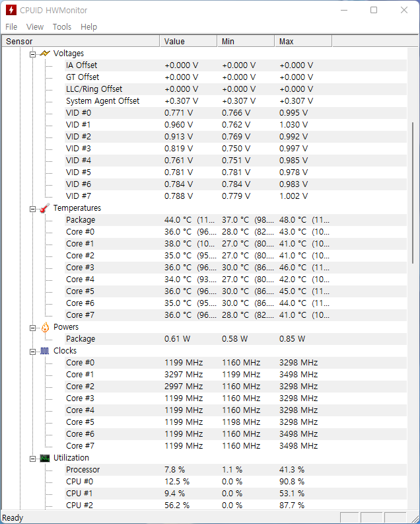The height and width of the screenshot is (524, 420).
Task: Select the Processor utilization row
Action: coord(236,470)
